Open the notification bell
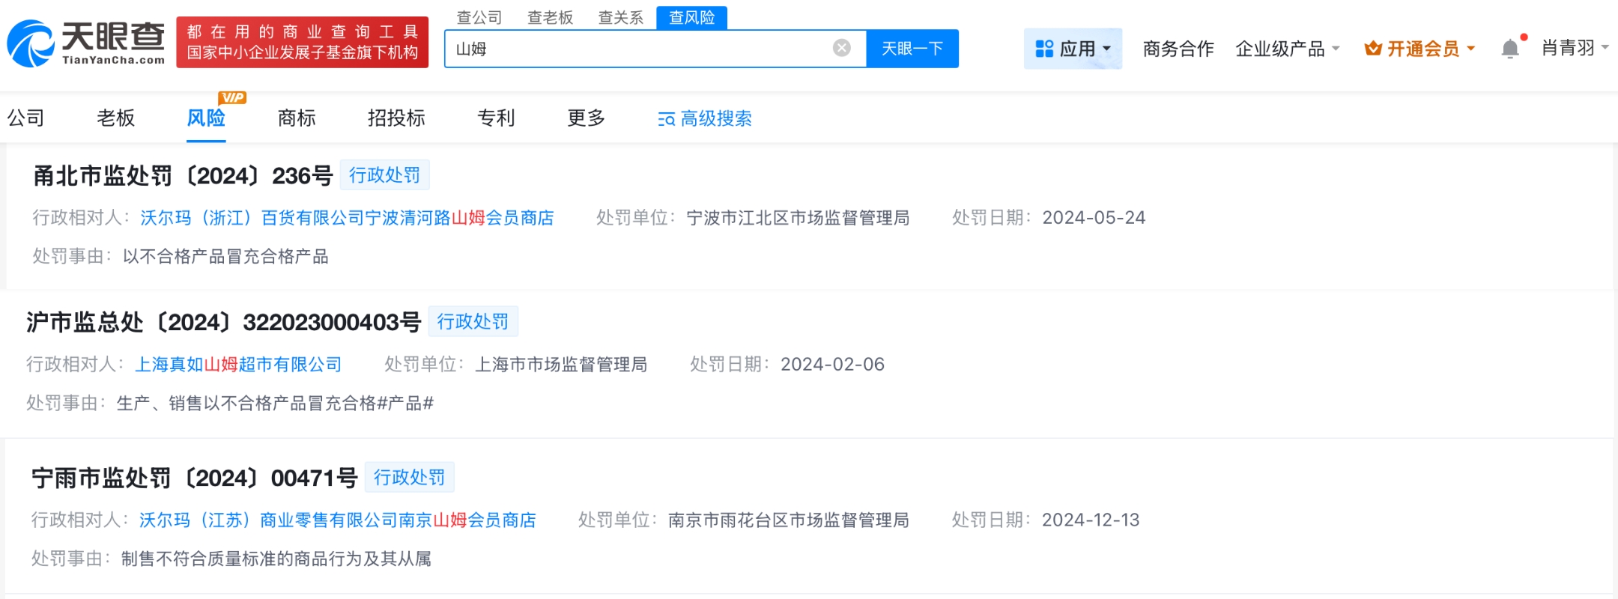Image resolution: width=1618 pixels, height=599 pixels. (1510, 49)
